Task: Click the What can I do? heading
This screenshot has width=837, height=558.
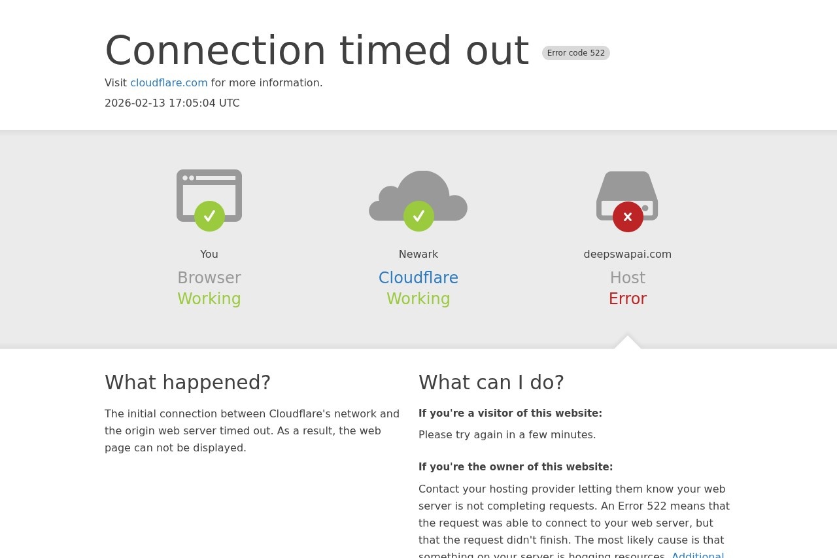Action: (491, 382)
